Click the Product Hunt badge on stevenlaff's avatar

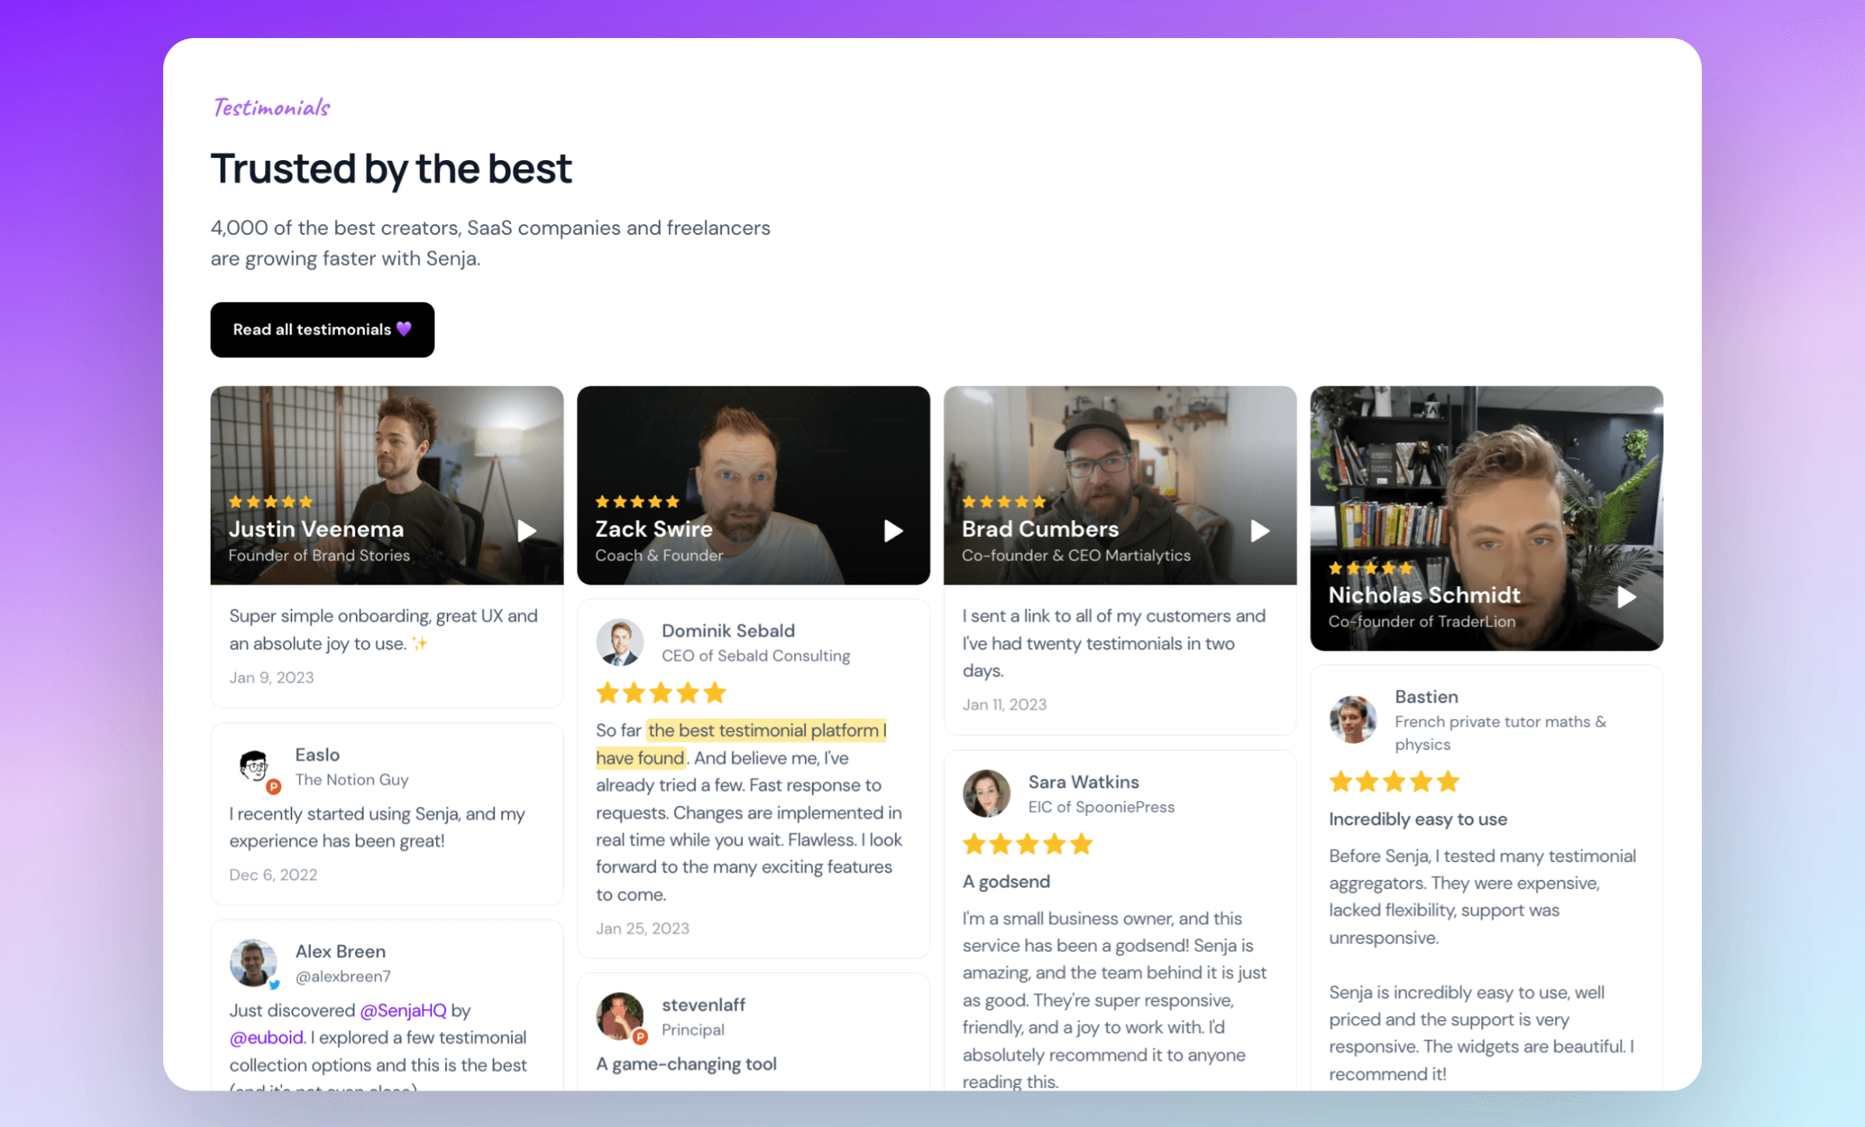tap(640, 1036)
